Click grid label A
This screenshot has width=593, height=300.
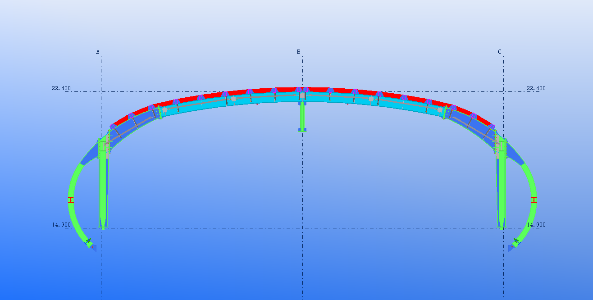[98, 52]
